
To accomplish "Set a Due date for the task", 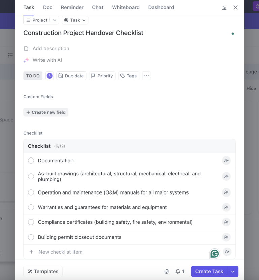I will (71, 76).
